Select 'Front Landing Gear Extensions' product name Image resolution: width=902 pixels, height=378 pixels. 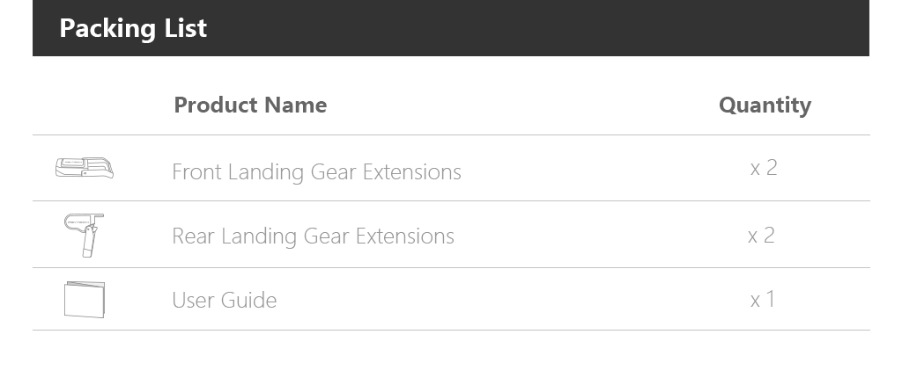[316, 171]
